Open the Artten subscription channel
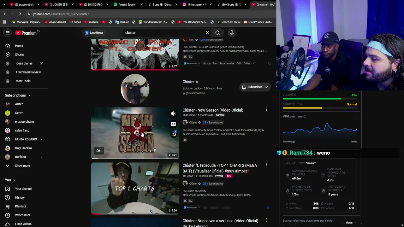Viewport: 404px width, 227px height. [19, 104]
